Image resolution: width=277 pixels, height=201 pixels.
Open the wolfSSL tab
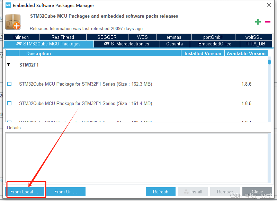point(254,37)
